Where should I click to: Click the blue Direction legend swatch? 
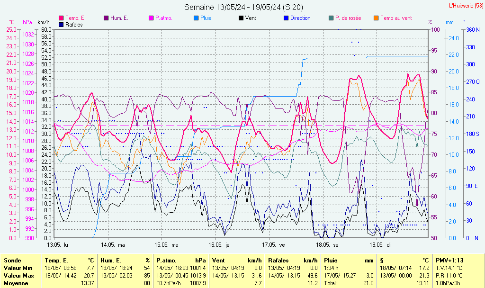click(x=286, y=18)
